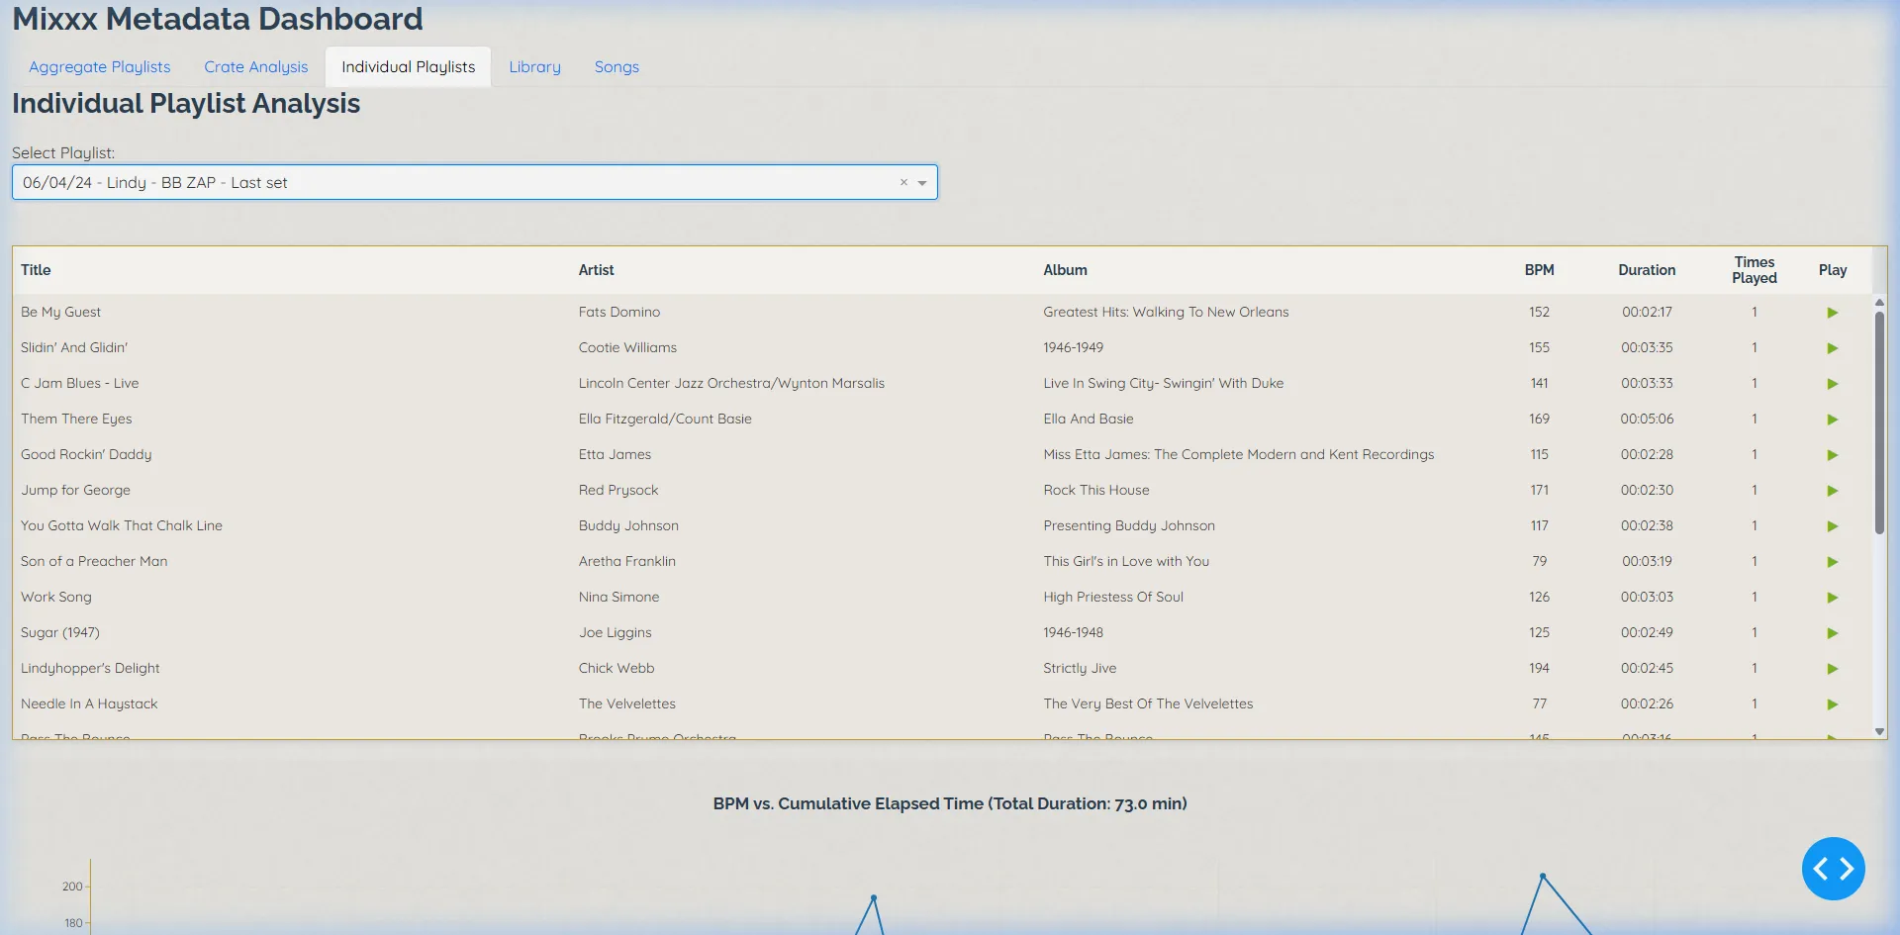Clear the selected playlist with the x
The image size is (1900, 935).
(903, 182)
